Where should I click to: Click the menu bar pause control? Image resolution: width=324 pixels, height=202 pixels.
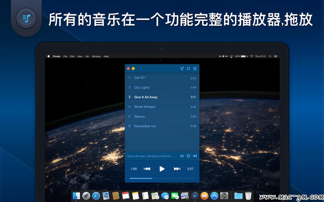pyautogui.click(x=223, y=56)
